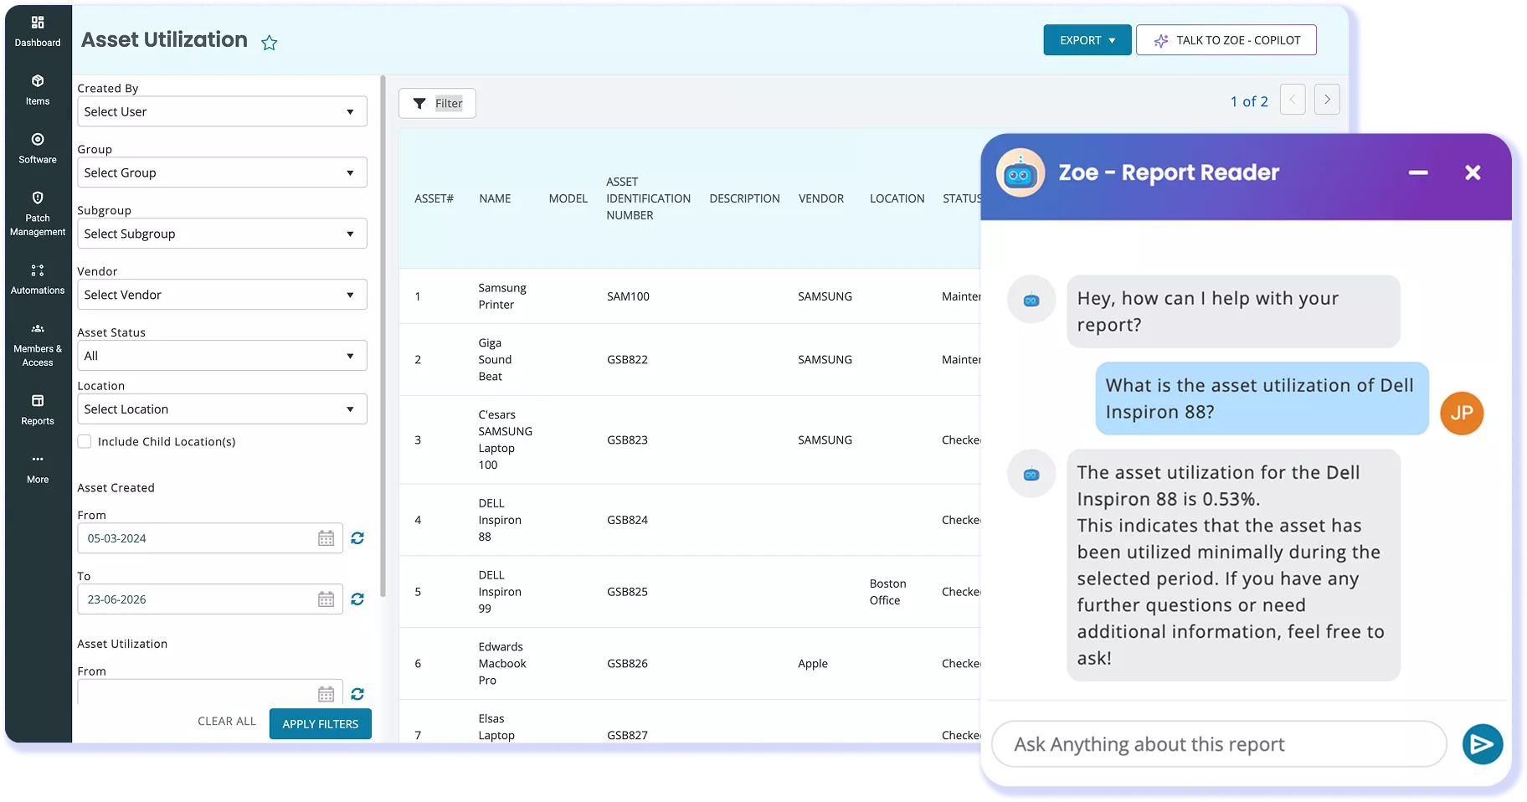Screen dimensions: 1527x802
Task: Send the message to Zoe
Action: (x=1482, y=744)
